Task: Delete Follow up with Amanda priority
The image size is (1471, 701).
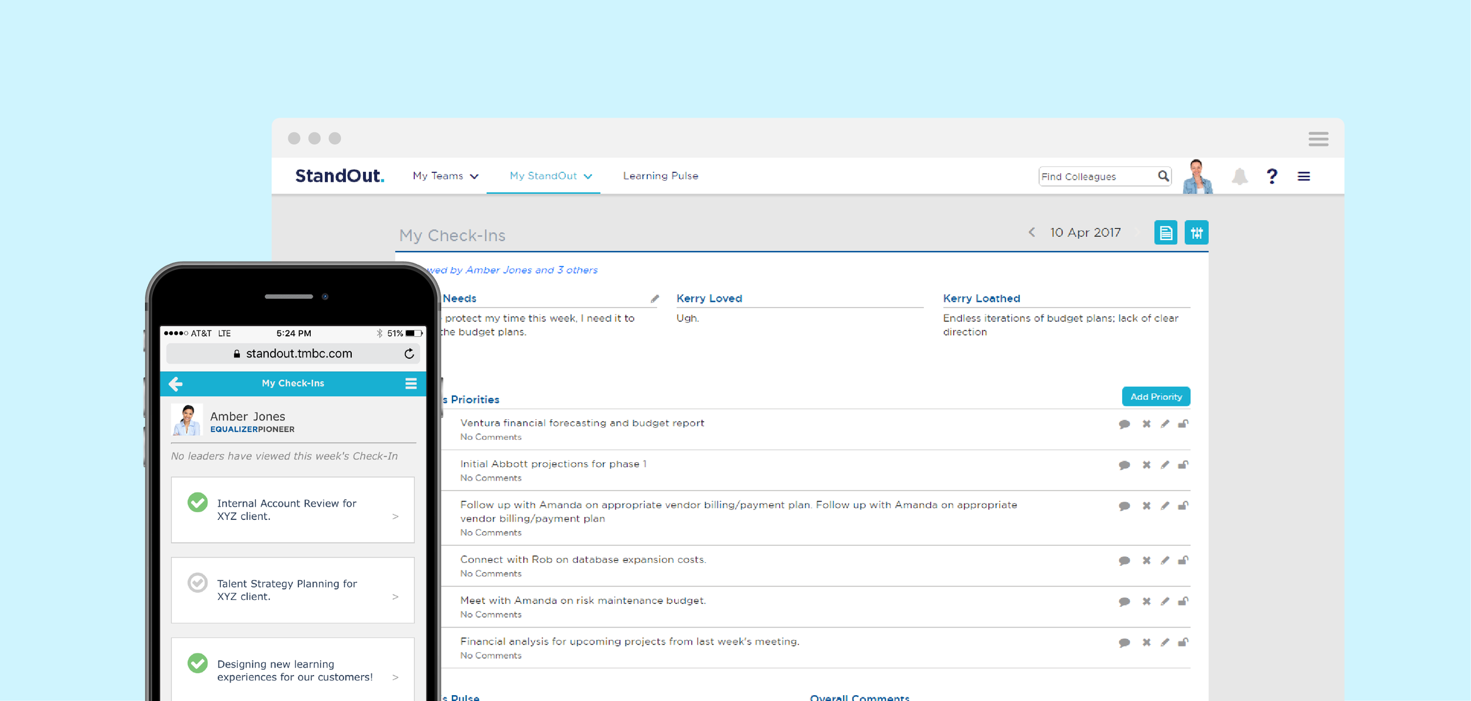Action: (x=1146, y=506)
